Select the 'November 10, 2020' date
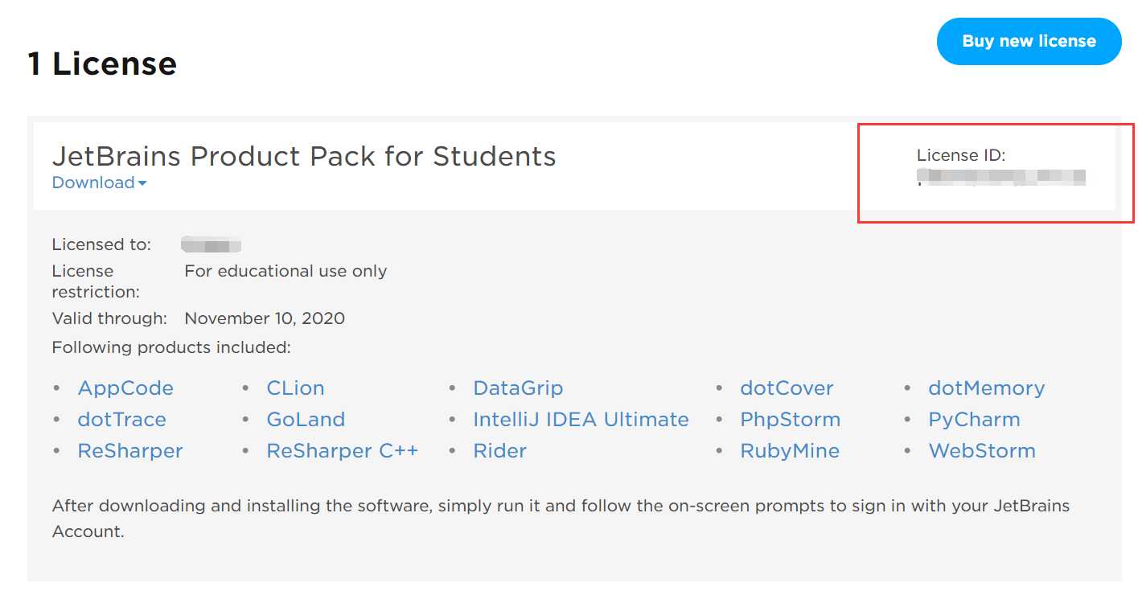This screenshot has height=591, width=1138. (265, 318)
